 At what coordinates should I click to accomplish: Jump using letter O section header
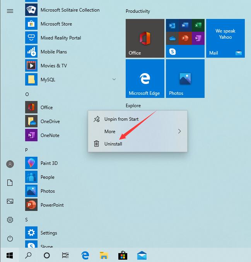tap(27, 94)
